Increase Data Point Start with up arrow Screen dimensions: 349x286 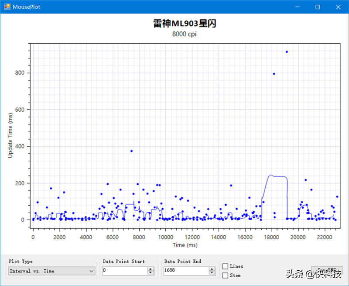coord(151,269)
